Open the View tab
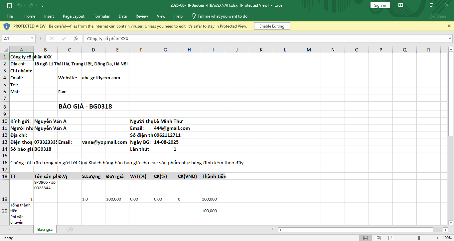 pos(161,16)
